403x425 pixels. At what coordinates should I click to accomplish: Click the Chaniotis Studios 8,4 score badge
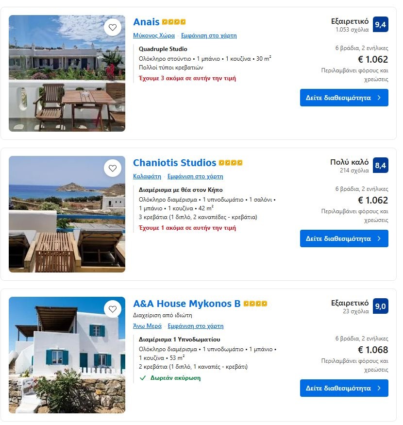[381, 165]
